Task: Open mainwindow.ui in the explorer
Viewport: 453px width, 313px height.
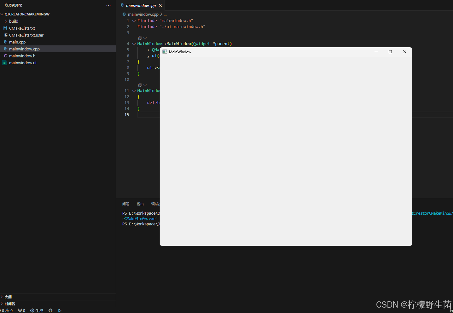Action: point(22,63)
